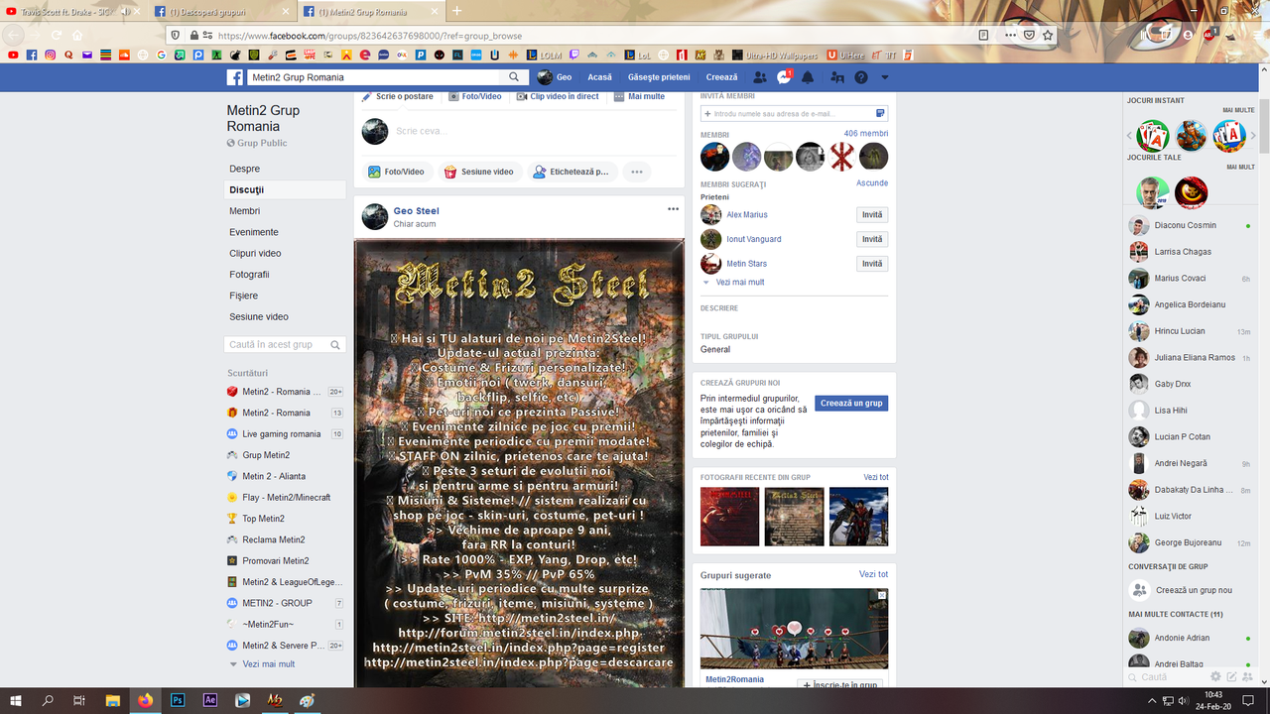Viewport: 1270px width, 714px height.
Task: Open Top Metin2 shortcut
Action: coord(263,519)
